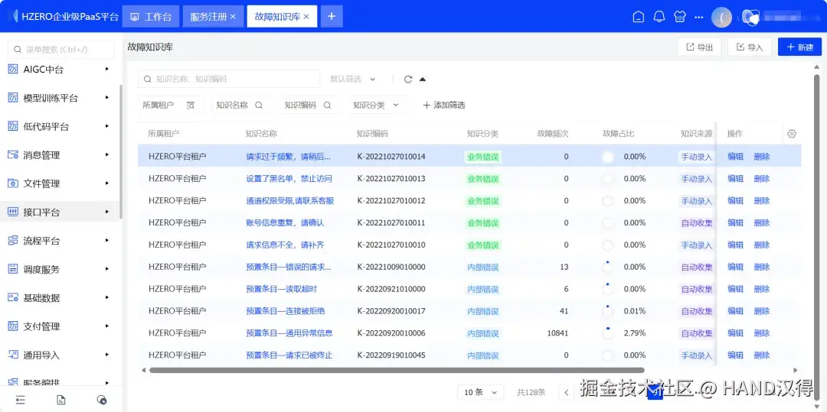827x412 pixels.
Task: Click the home icon in top bar
Action: click(x=638, y=17)
